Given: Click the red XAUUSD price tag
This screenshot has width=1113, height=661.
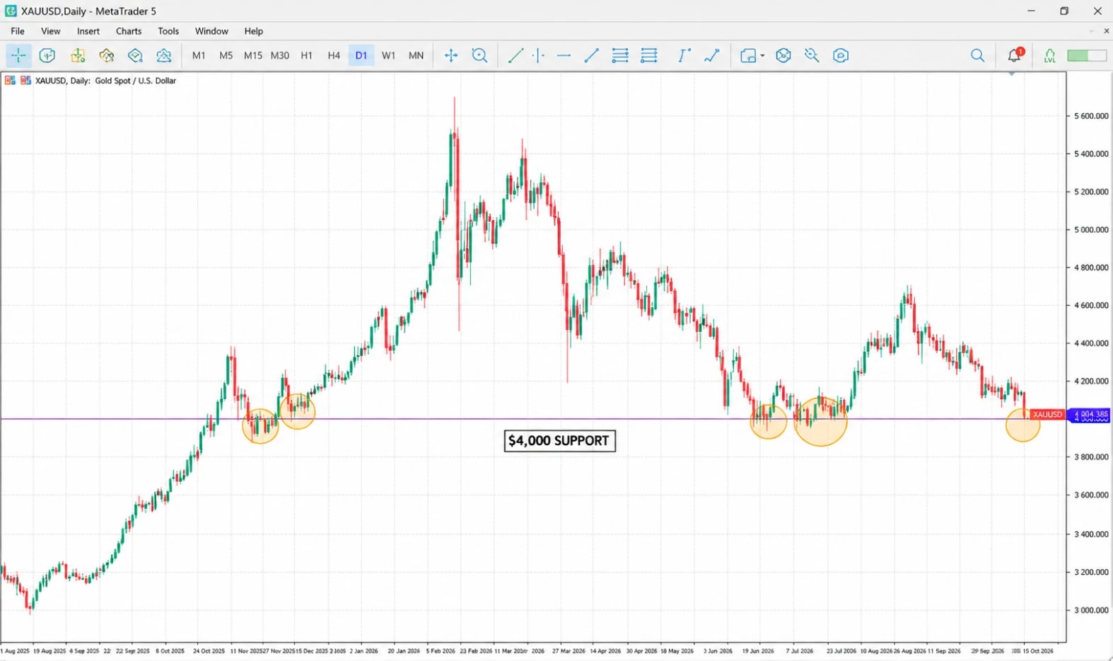Looking at the screenshot, I should 1047,415.
